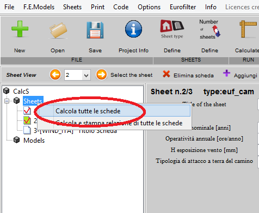
Task: Click the Sheet type Define icon
Action: coord(172,29)
